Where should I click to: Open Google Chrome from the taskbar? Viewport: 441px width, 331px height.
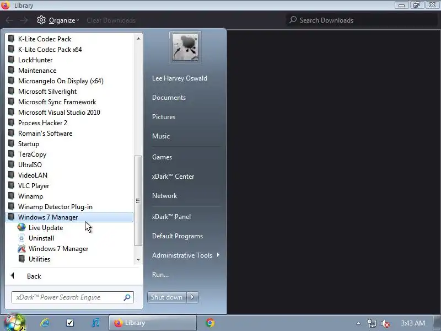pyautogui.click(x=210, y=323)
